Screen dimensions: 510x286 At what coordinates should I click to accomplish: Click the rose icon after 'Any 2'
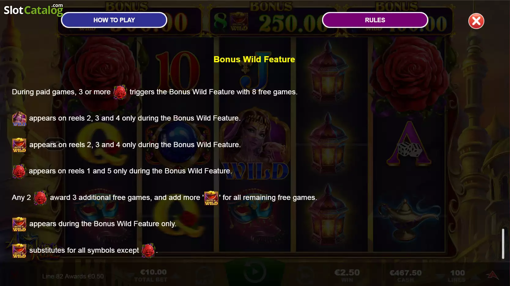[x=40, y=198]
